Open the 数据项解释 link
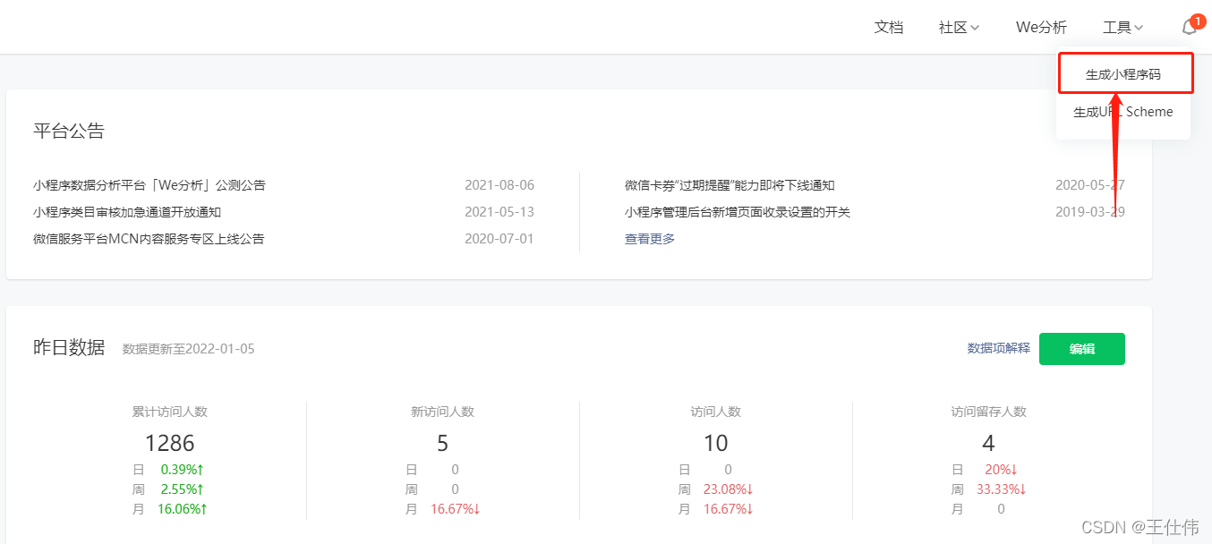 pyautogui.click(x=999, y=348)
